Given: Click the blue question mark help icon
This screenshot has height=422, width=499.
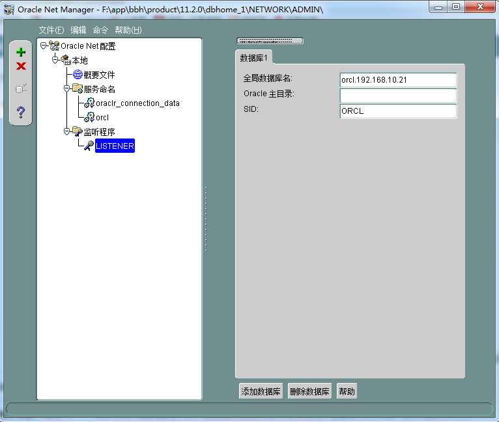Looking at the screenshot, I should (21, 112).
